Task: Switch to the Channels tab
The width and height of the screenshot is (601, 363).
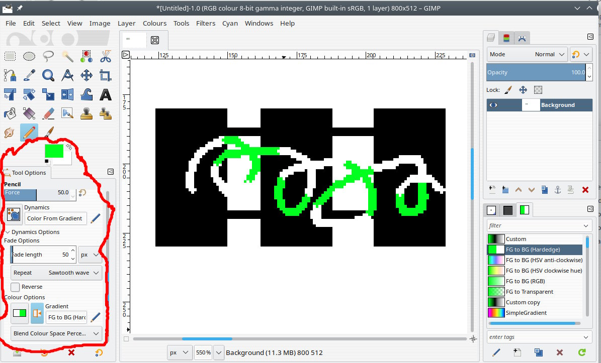Action: pos(506,38)
